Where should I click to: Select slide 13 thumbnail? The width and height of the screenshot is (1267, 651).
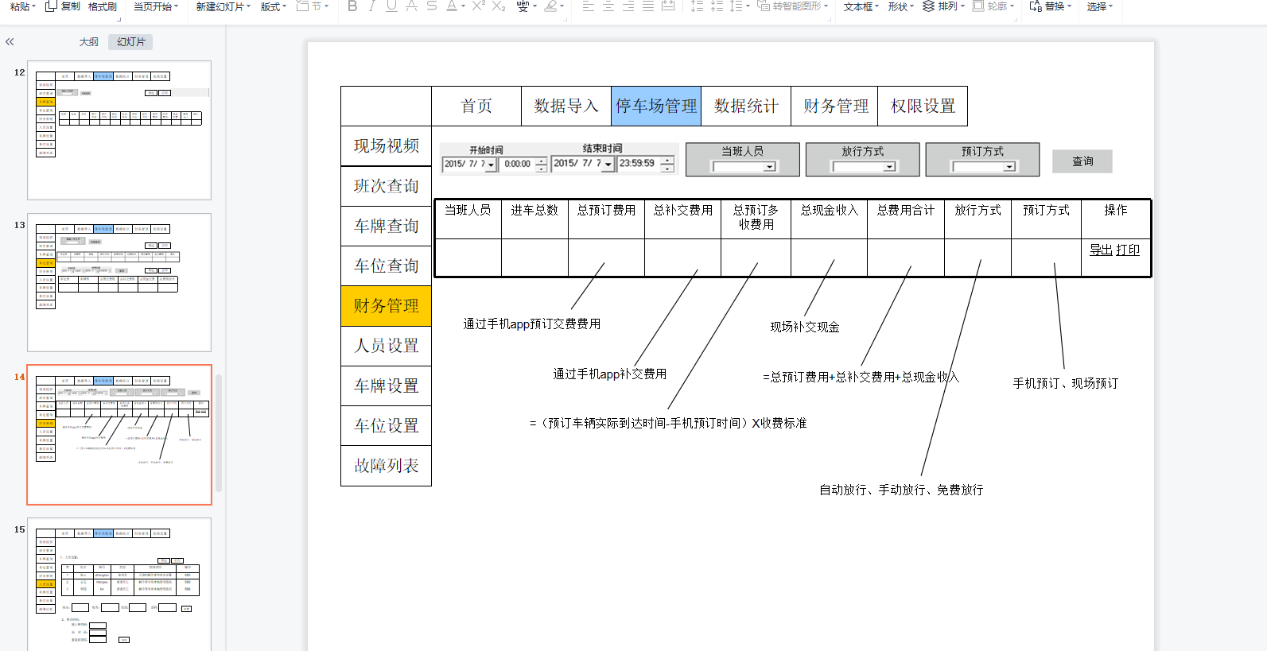tap(119, 282)
